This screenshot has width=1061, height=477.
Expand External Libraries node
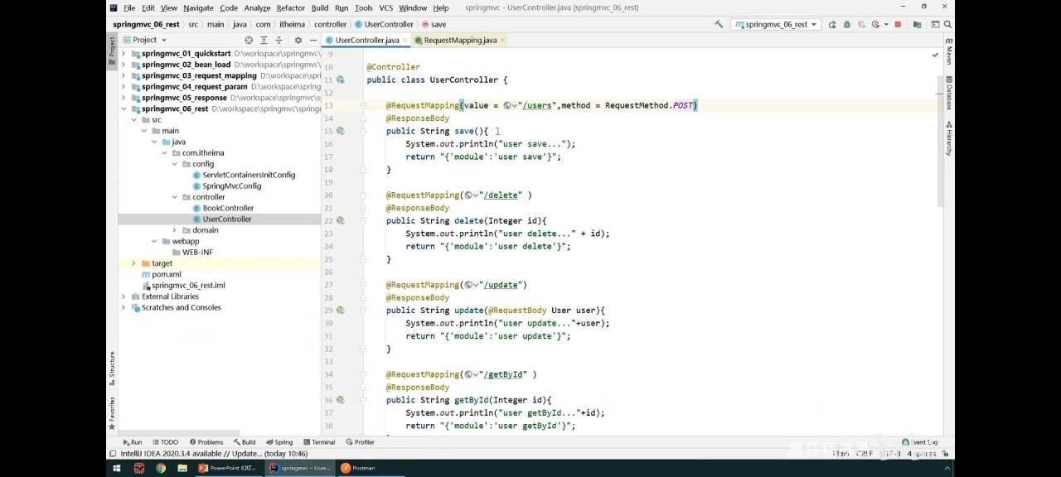124,296
